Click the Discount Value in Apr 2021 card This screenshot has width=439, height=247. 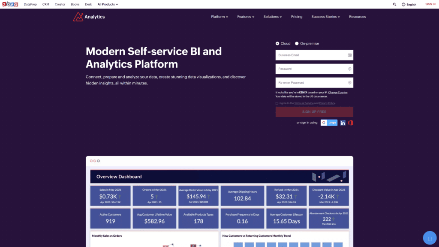coord(329,196)
